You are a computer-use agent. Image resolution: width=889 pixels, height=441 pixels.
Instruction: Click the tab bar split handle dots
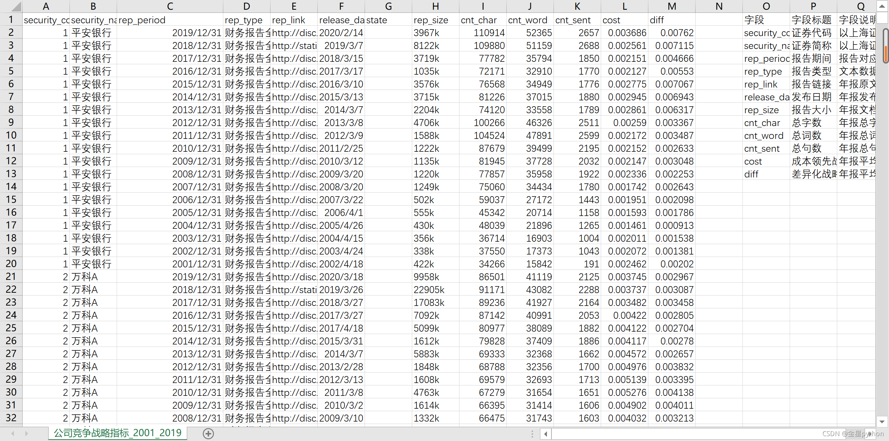click(x=532, y=434)
